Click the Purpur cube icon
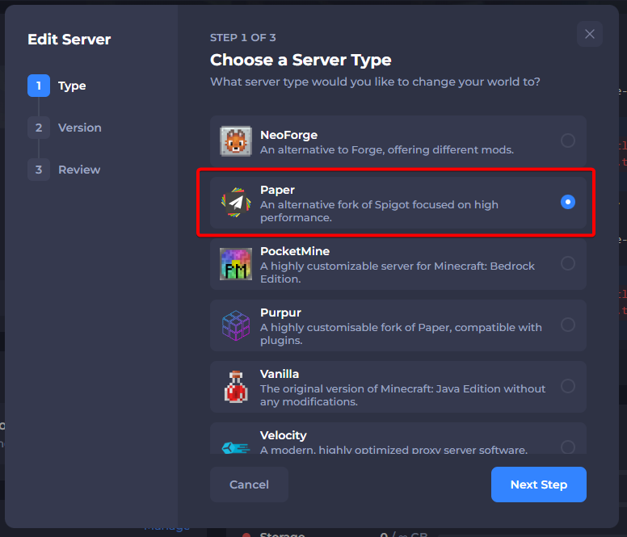The width and height of the screenshot is (627, 537). click(235, 325)
